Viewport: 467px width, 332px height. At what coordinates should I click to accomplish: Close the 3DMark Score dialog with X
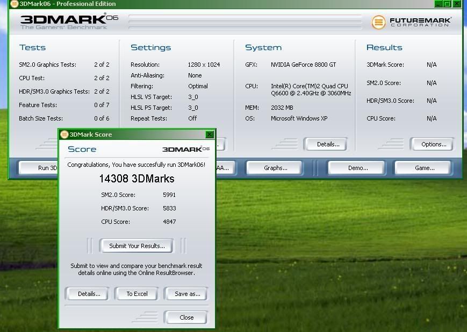pos(210,134)
